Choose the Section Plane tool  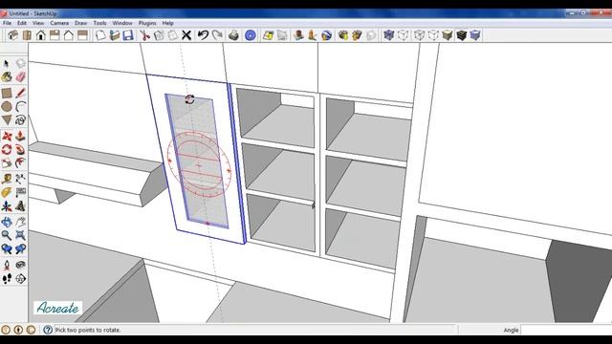20,279
